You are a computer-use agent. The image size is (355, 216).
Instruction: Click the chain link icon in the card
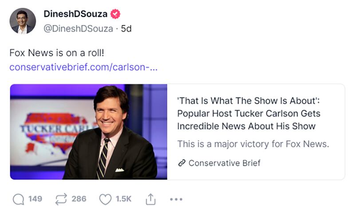click(181, 163)
